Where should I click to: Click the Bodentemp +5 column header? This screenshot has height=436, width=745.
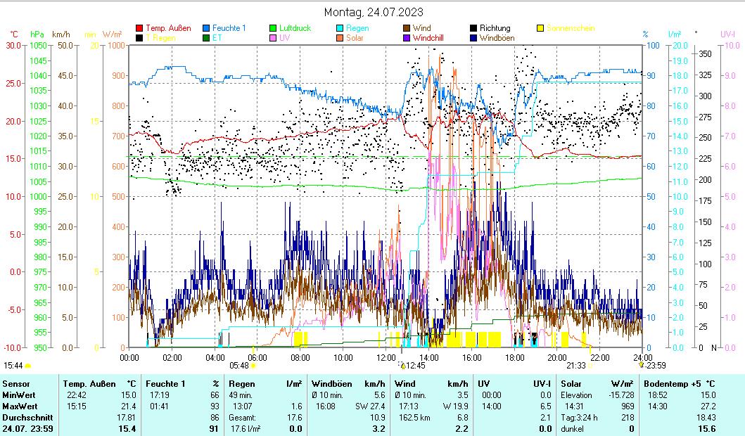[x=671, y=384]
